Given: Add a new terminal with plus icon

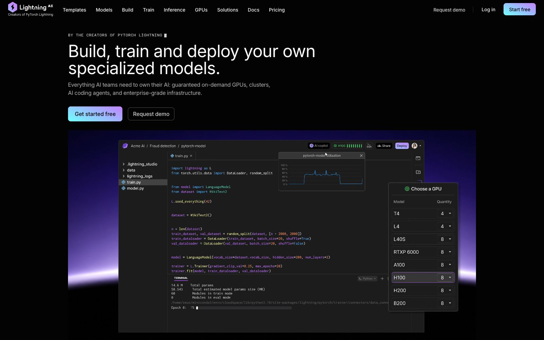Looking at the screenshot, I should (x=382, y=278).
